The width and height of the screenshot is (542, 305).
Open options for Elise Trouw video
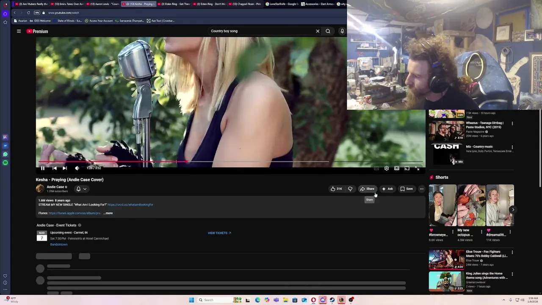click(x=512, y=252)
